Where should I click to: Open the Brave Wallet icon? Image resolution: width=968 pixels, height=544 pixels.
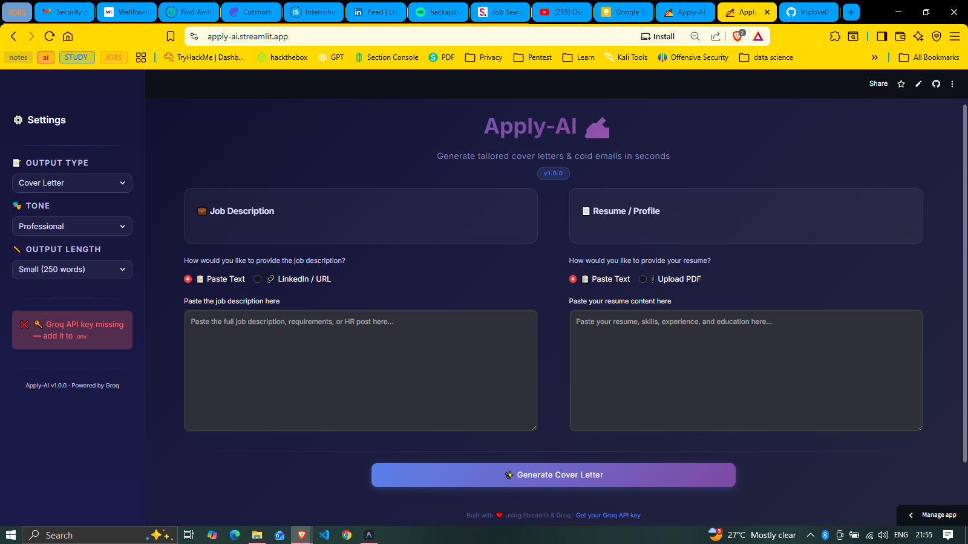[x=900, y=36]
